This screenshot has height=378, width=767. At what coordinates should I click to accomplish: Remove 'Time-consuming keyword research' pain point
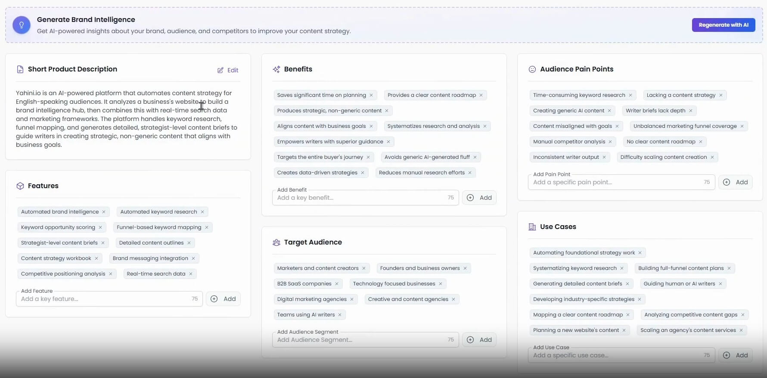pos(630,95)
